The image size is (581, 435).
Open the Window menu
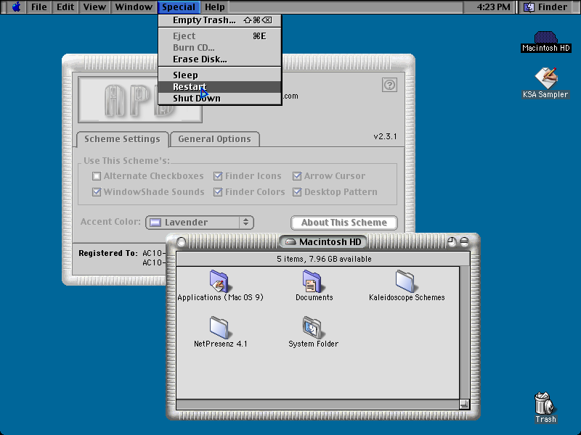point(134,7)
